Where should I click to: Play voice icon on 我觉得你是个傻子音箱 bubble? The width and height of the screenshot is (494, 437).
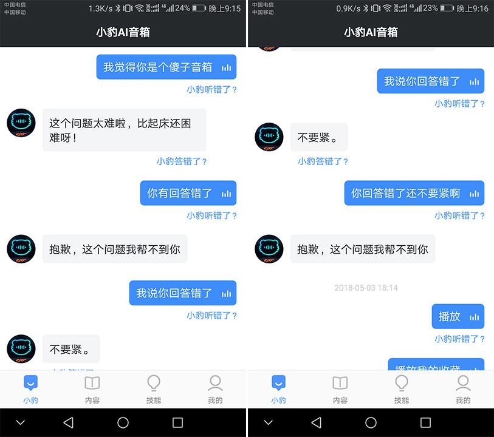[226, 67]
